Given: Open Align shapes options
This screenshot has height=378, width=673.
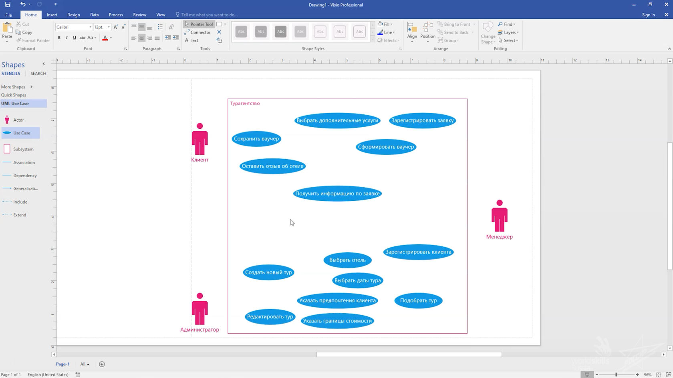Looking at the screenshot, I should pyautogui.click(x=412, y=32).
